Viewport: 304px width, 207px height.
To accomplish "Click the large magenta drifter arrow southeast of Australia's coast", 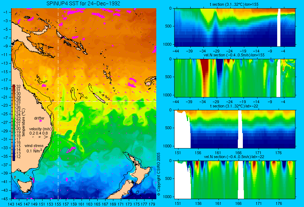I will [71, 150].
